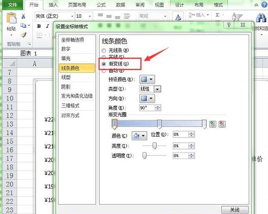Click the brightness slider handle
The height and width of the screenshot is (214, 268).
pos(154,146)
